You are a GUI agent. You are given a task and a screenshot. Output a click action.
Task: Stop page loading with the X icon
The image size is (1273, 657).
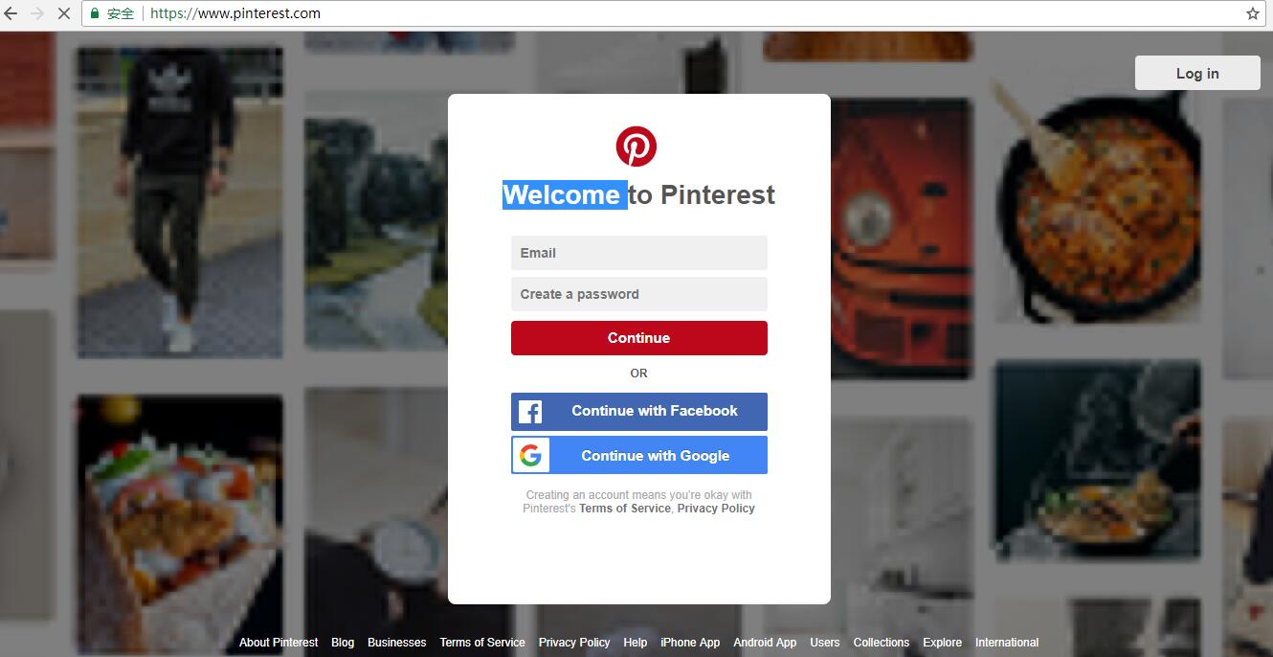[x=64, y=13]
